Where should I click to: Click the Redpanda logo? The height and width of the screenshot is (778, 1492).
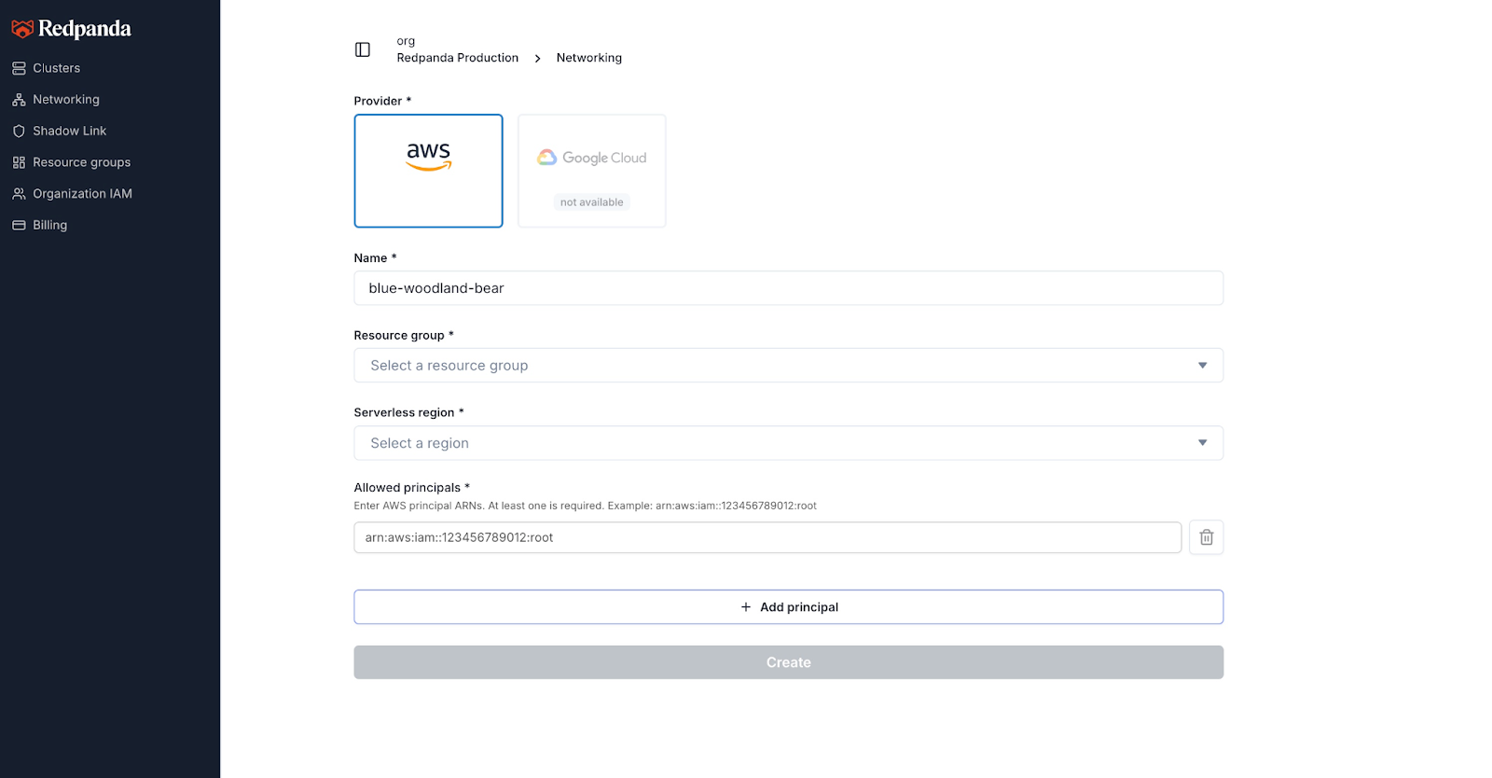pos(71,29)
